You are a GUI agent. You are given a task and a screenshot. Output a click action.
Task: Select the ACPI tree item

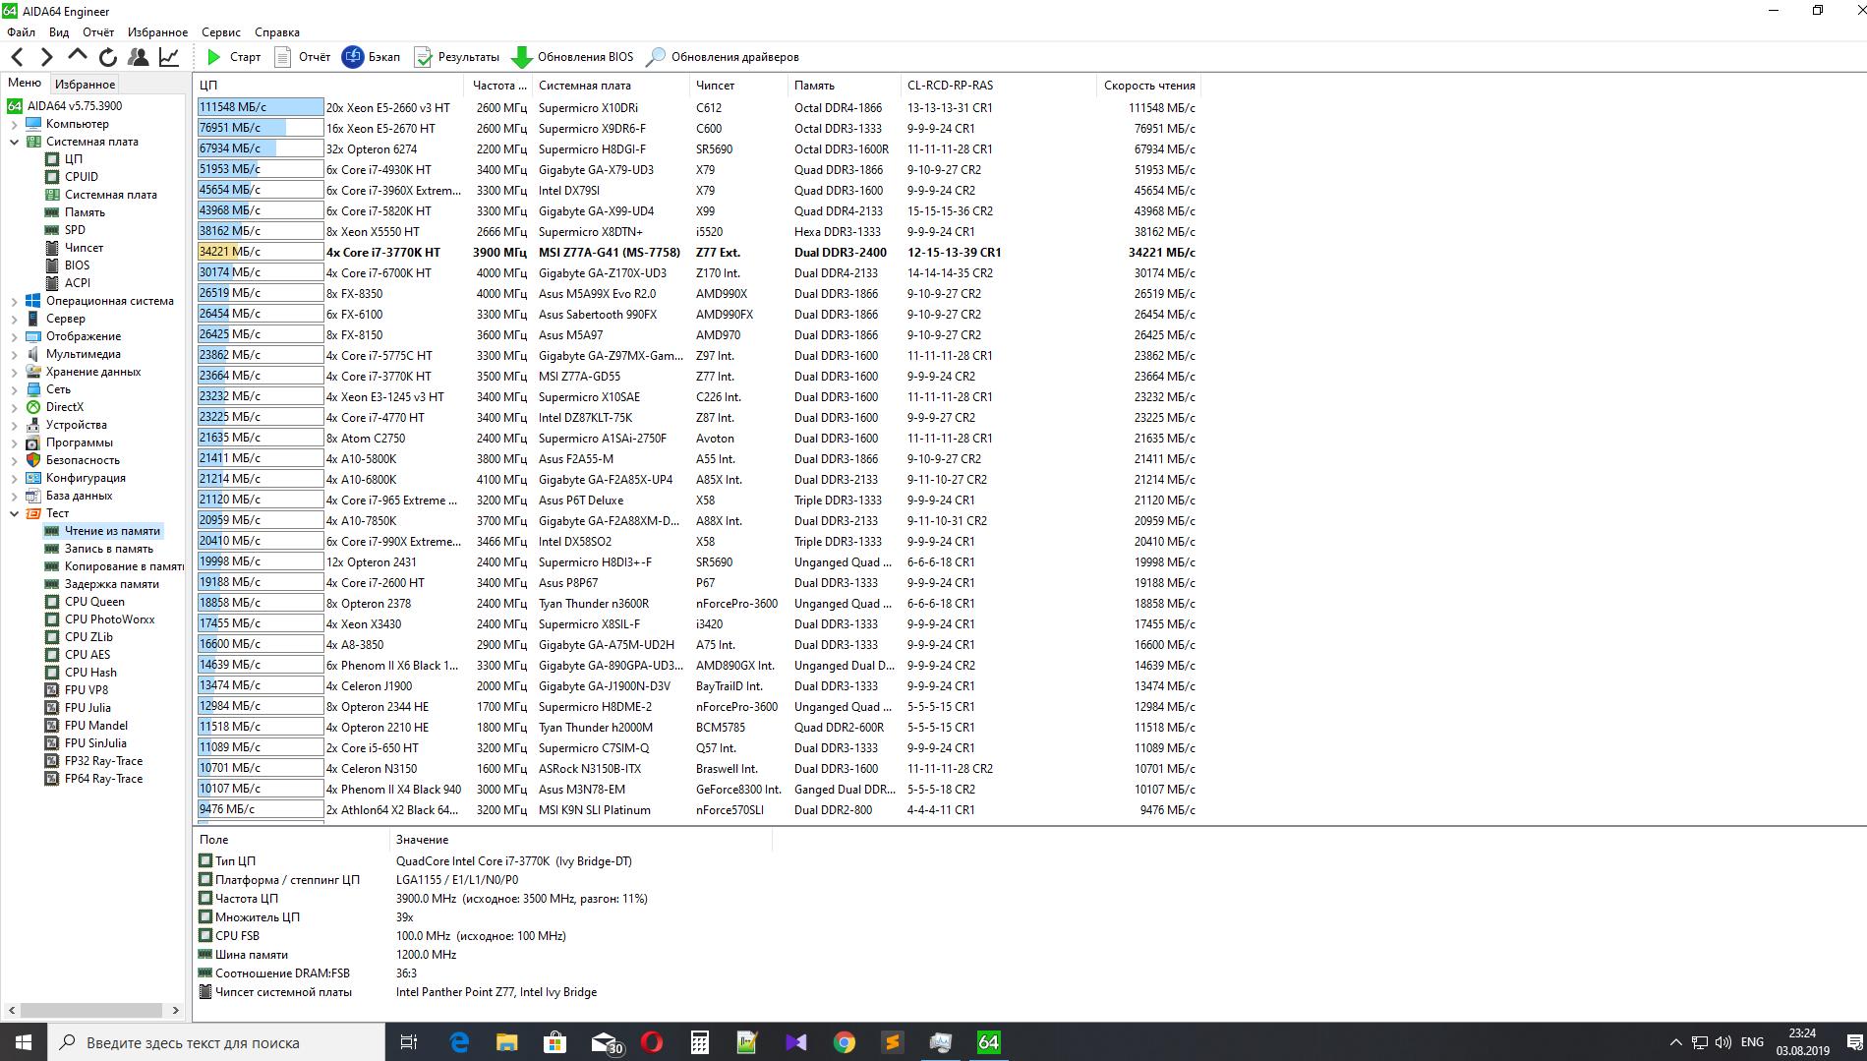[x=77, y=283]
